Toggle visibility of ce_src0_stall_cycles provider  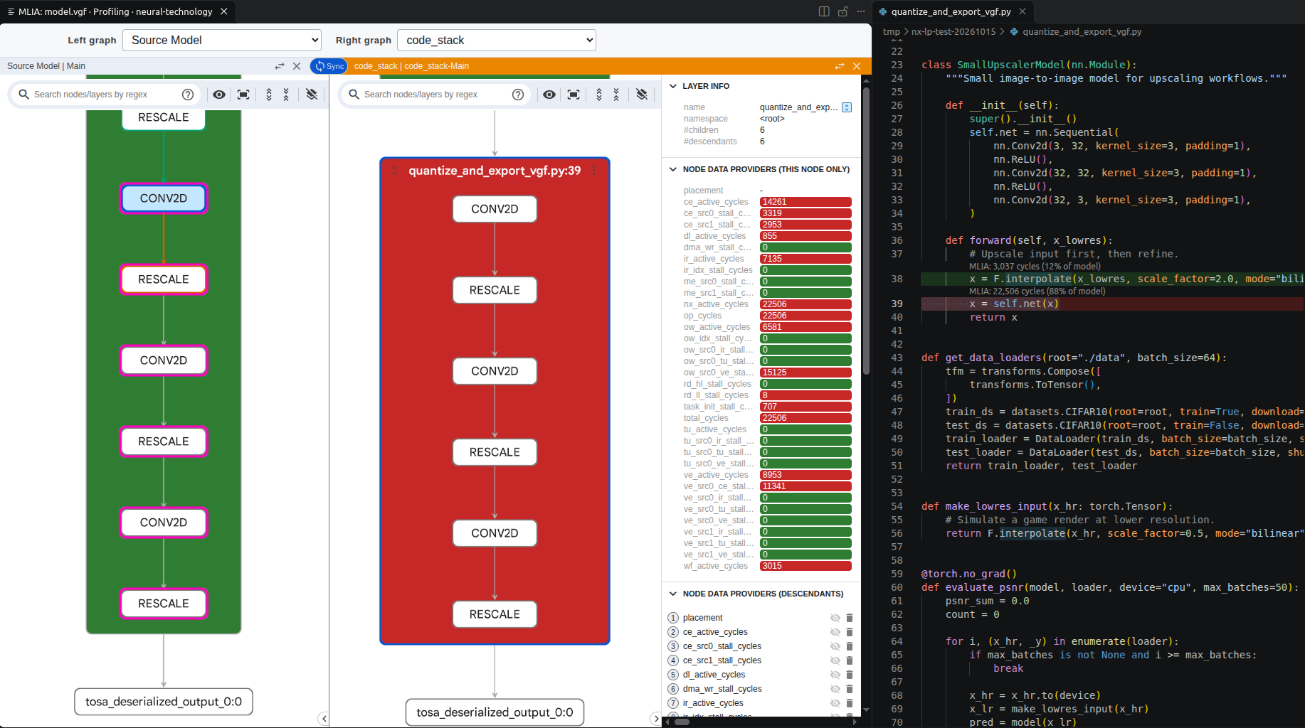835,646
